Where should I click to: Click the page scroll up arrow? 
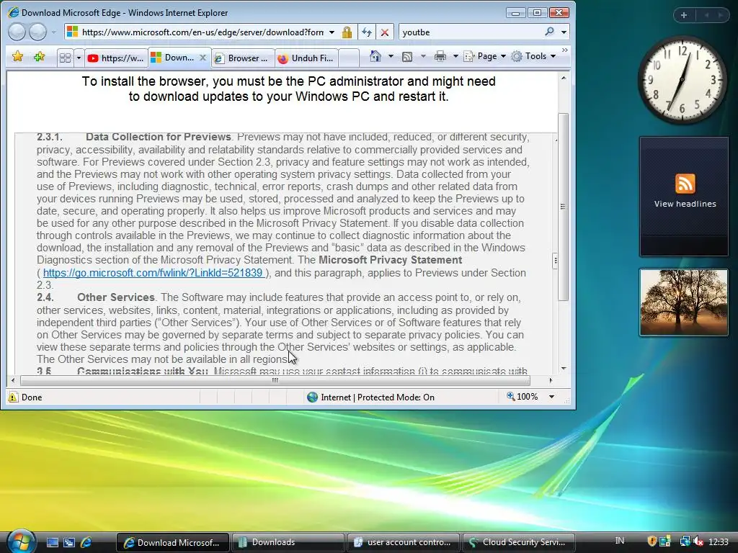564,78
